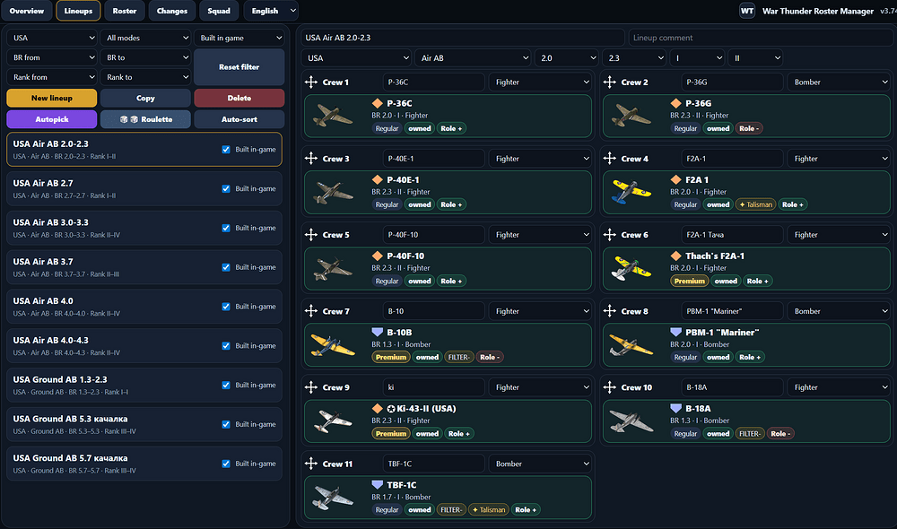Screen dimensions: 897x529
Task: Click the B-10B aircraft thumbnail
Action: tap(333, 345)
